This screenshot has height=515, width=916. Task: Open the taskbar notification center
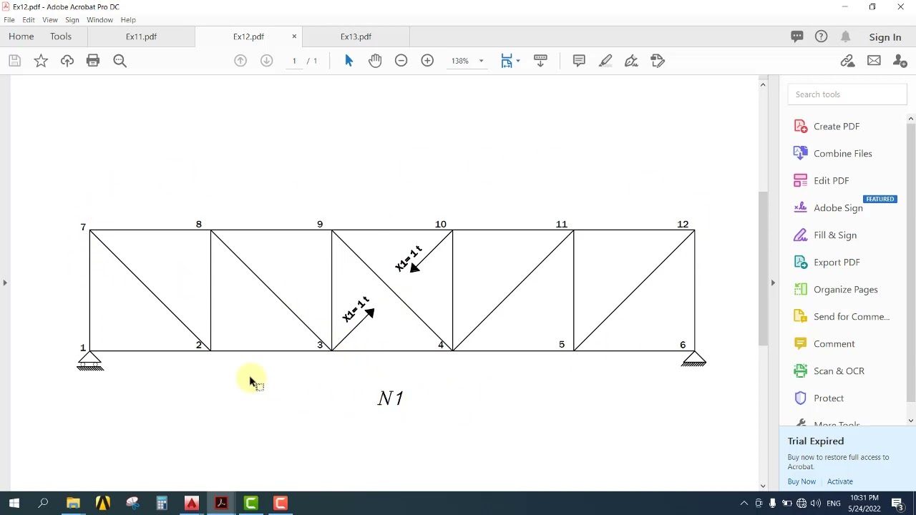(x=898, y=504)
